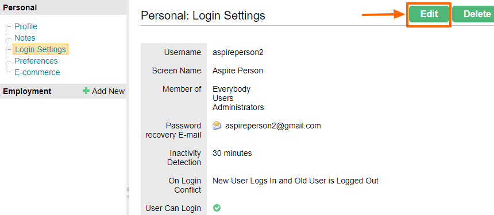Click the Screen Name value Aspire Person
494x215 pixels.
(238, 71)
